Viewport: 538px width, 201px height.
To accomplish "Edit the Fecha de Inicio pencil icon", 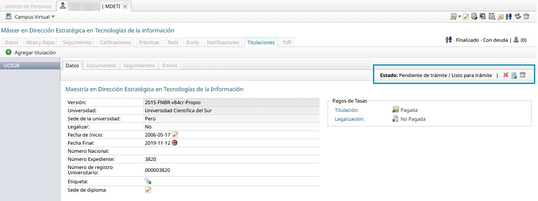I will pos(175,135).
